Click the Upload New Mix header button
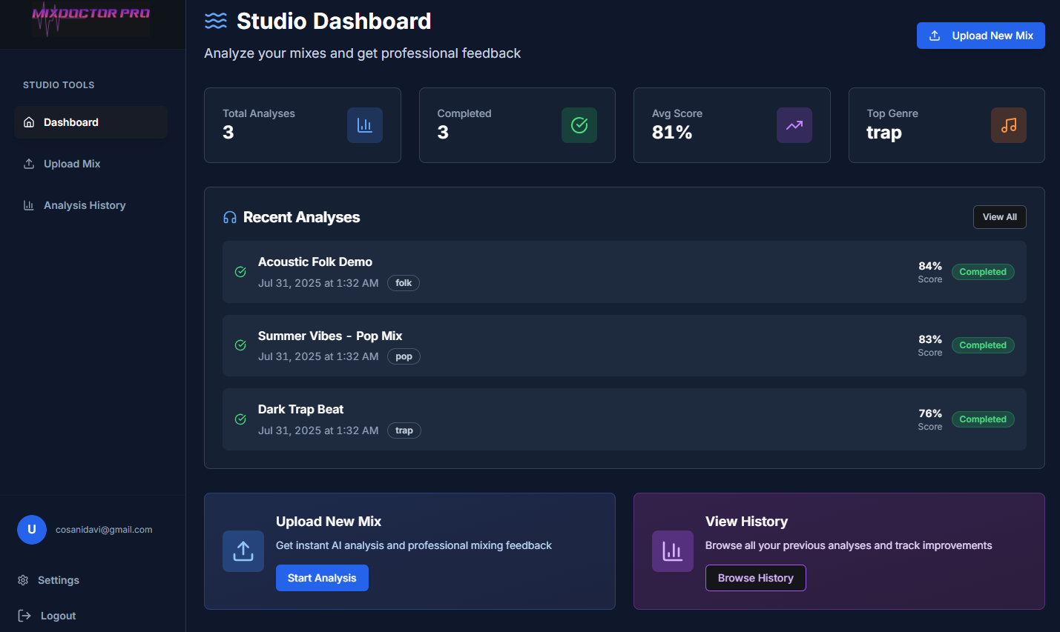Screen dimensions: 1060x632 pyautogui.click(x=981, y=36)
